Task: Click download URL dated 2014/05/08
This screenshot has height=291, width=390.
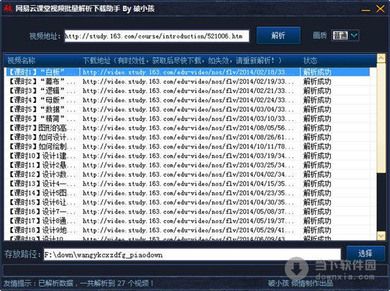Action: [x=188, y=212]
